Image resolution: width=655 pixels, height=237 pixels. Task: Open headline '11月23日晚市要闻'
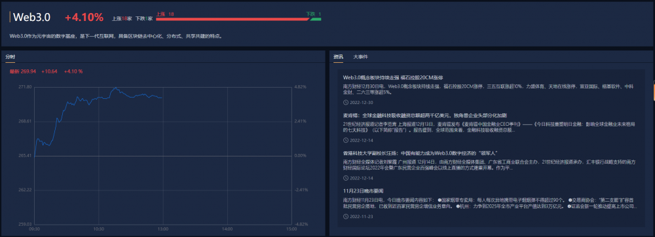pos(363,191)
